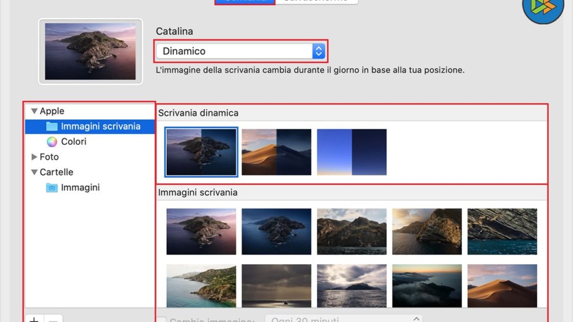573x322 pixels.
Task: Click the Cartelle sidebar label
Action: (x=57, y=172)
